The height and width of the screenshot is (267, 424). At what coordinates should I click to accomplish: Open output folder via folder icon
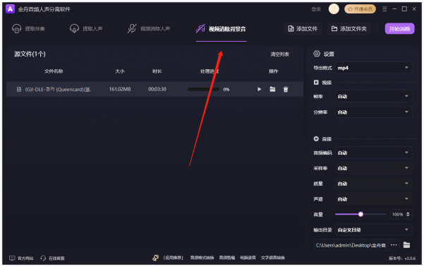(406, 245)
